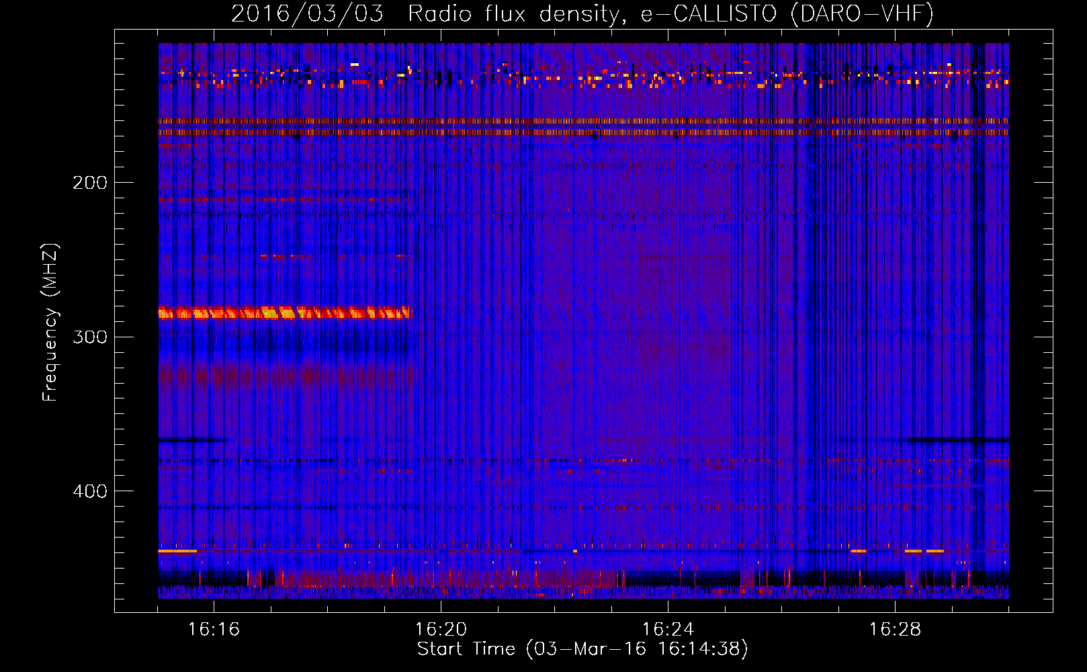Click the Frequency (MHZ) axis title
This screenshot has height=672, width=1087.
click(50, 323)
